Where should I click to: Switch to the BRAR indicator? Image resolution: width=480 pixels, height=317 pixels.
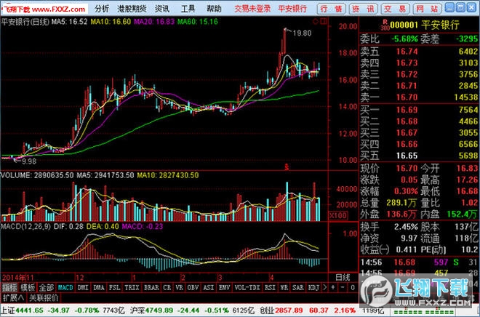coord(151,288)
